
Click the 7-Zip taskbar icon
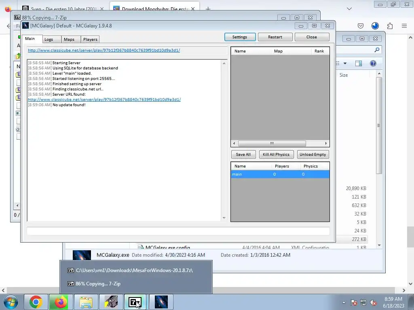coord(135,302)
